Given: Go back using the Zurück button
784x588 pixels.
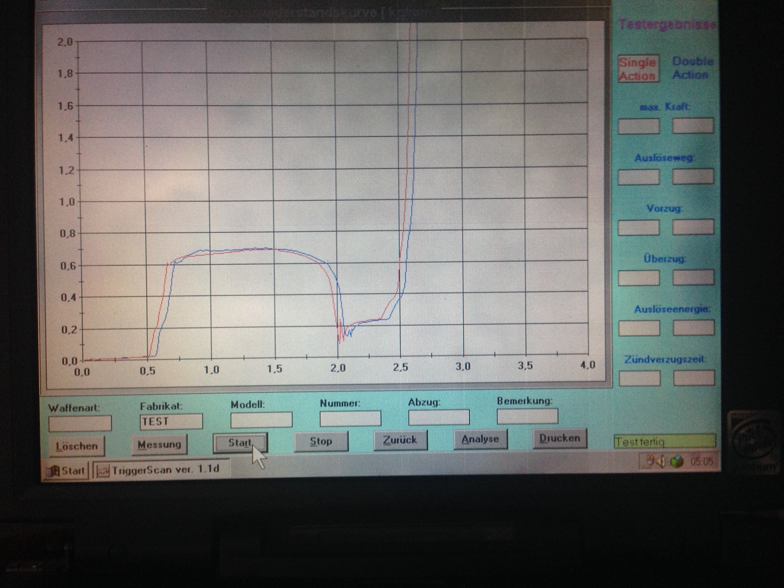Looking at the screenshot, I should click(x=400, y=440).
